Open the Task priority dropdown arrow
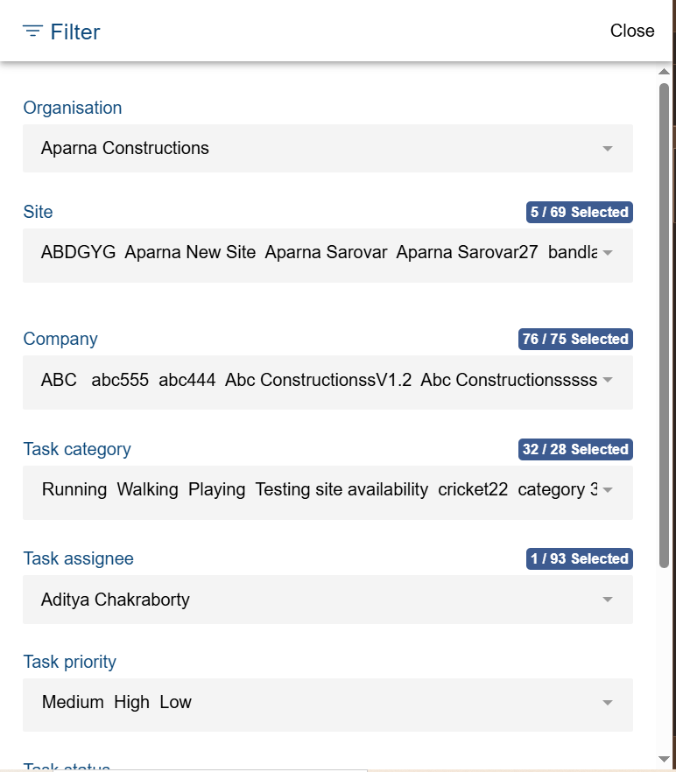The width and height of the screenshot is (676, 772). pyautogui.click(x=608, y=703)
